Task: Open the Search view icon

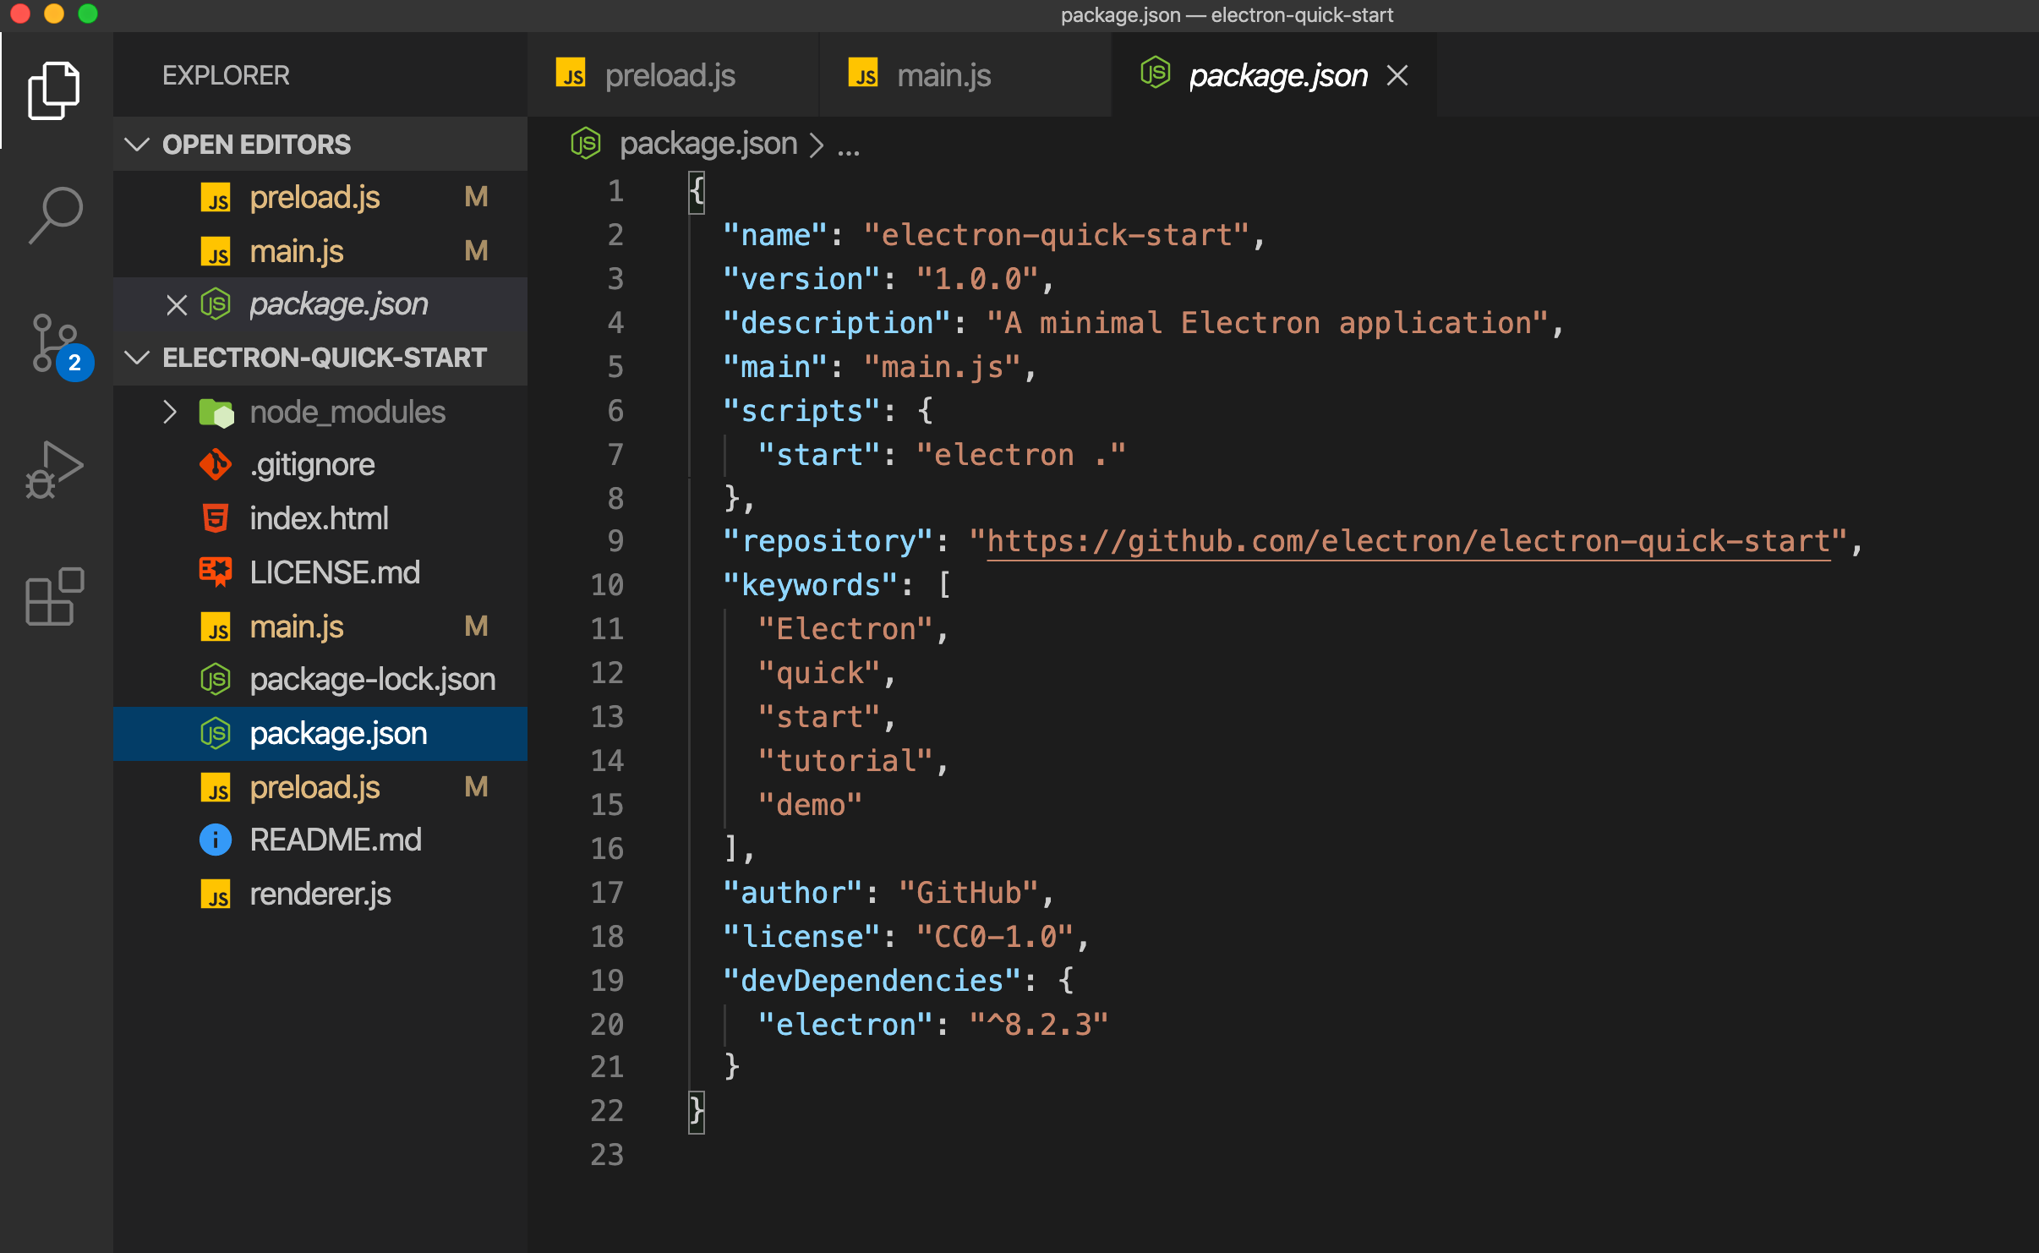Action: [54, 216]
